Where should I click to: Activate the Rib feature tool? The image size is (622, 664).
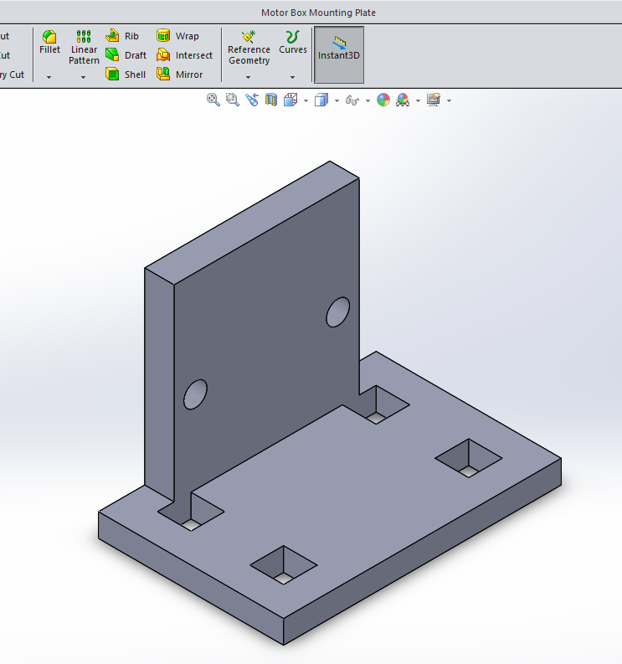122,36
